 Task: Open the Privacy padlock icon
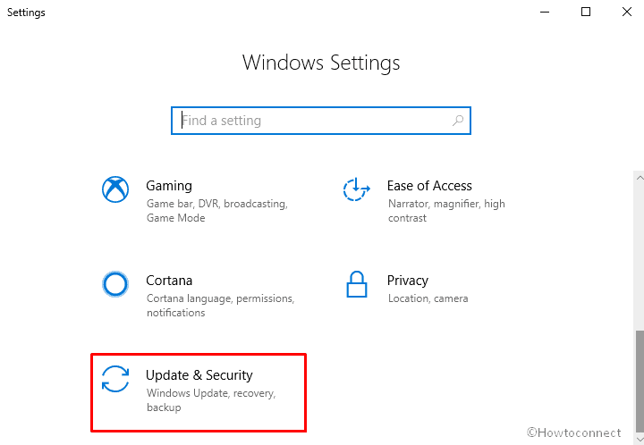coord(357,284)
